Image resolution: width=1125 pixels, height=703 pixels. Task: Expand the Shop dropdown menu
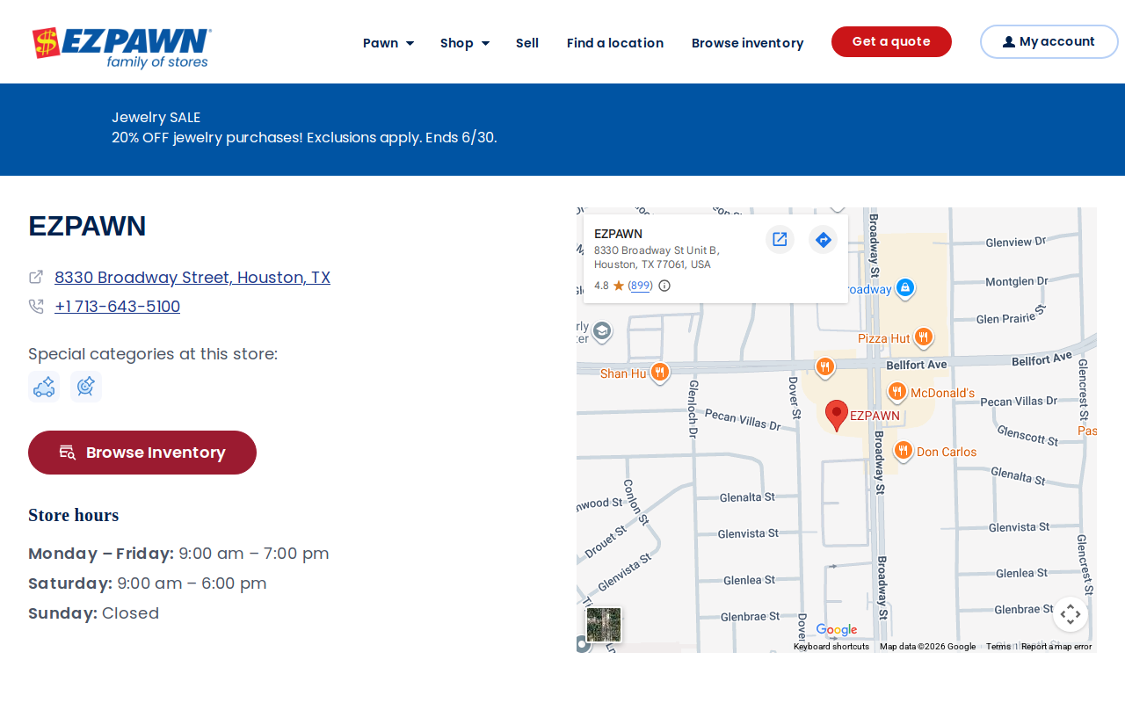click(465, 43)
